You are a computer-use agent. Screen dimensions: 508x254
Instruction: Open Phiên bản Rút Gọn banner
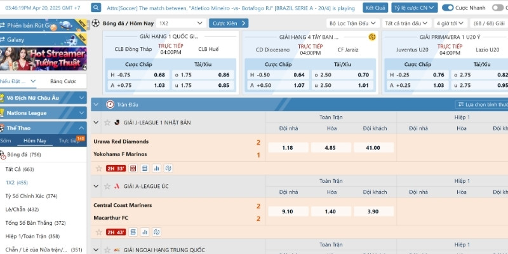pyautogui.click(x=43, y=25)
